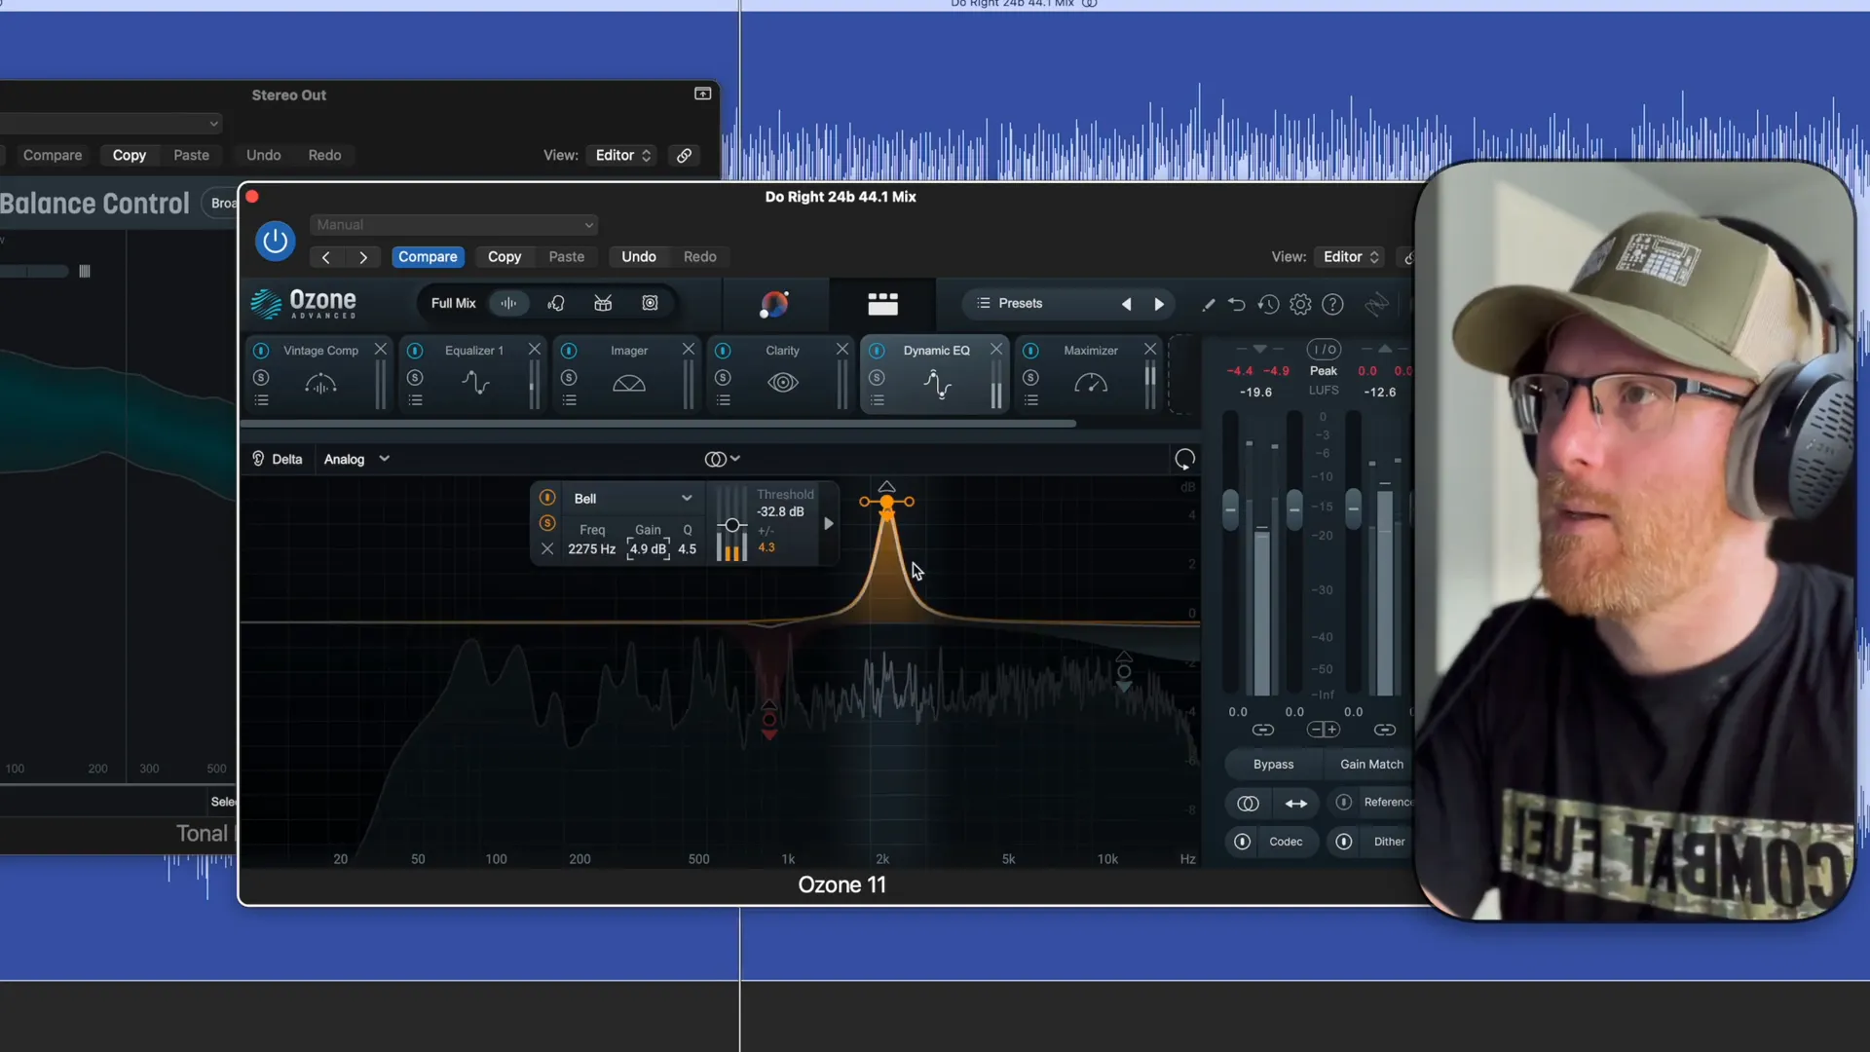Click Copy in the Stereo Out window
The image size is (1870, 1052).
(x=129, y=155)
